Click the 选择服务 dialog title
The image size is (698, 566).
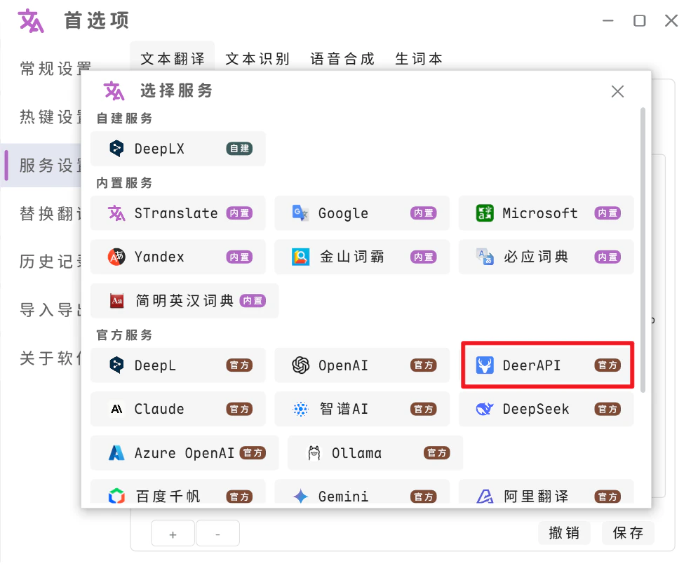[x=177, y=90]
